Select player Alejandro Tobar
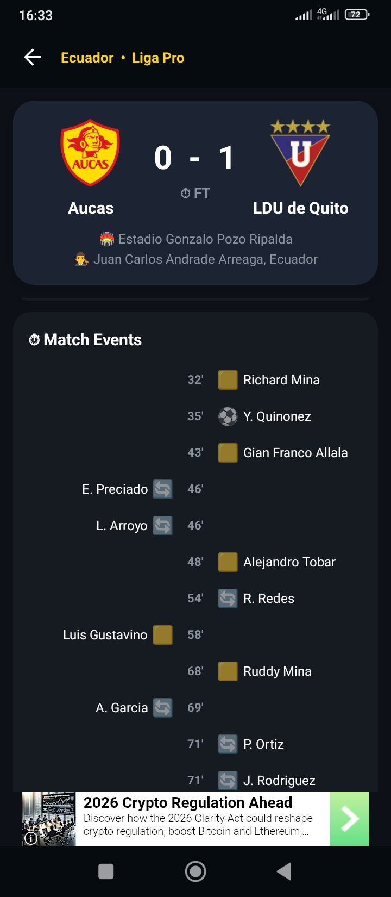The width and height of the screenshot is (391, 897). (289, 562)
